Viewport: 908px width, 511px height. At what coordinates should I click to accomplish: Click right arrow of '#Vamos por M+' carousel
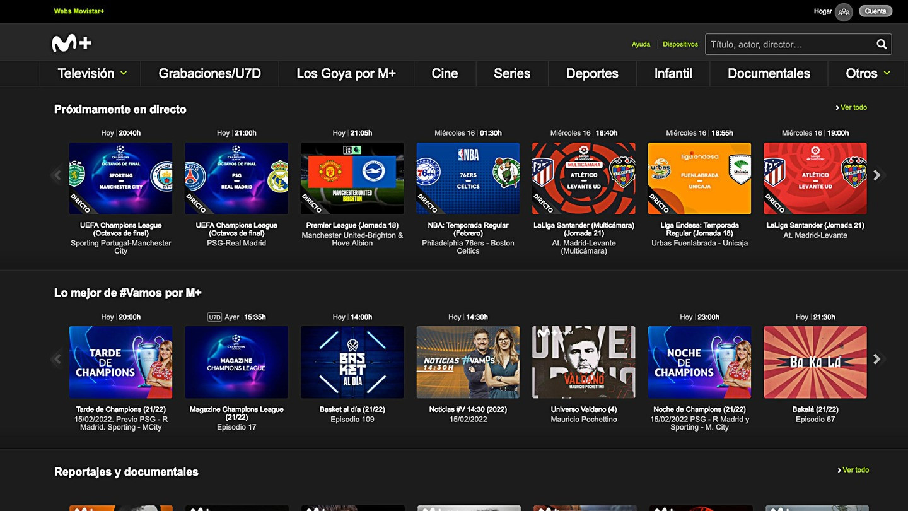[877, 359]
